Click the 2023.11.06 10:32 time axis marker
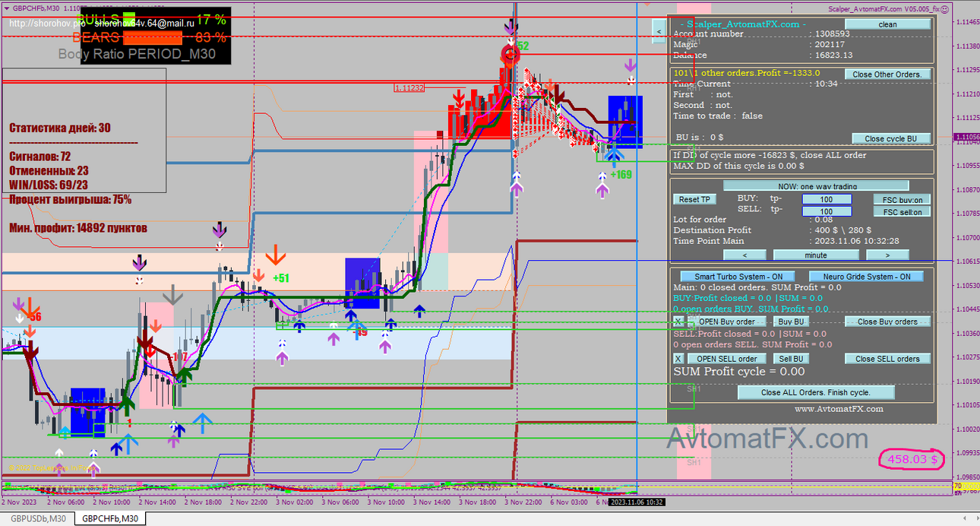 [x=637, y=502]
